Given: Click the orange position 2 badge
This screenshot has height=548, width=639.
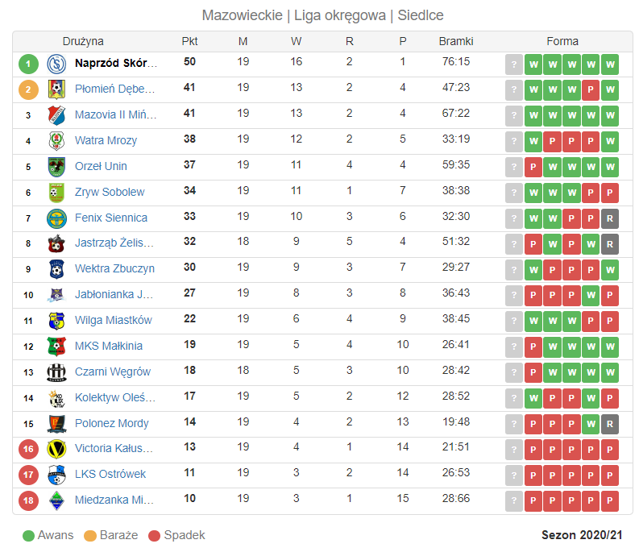Looking at the screenshot, I should (28, 89).
